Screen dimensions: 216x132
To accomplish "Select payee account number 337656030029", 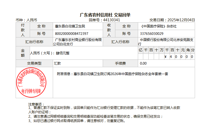I will tap(152, 34).
